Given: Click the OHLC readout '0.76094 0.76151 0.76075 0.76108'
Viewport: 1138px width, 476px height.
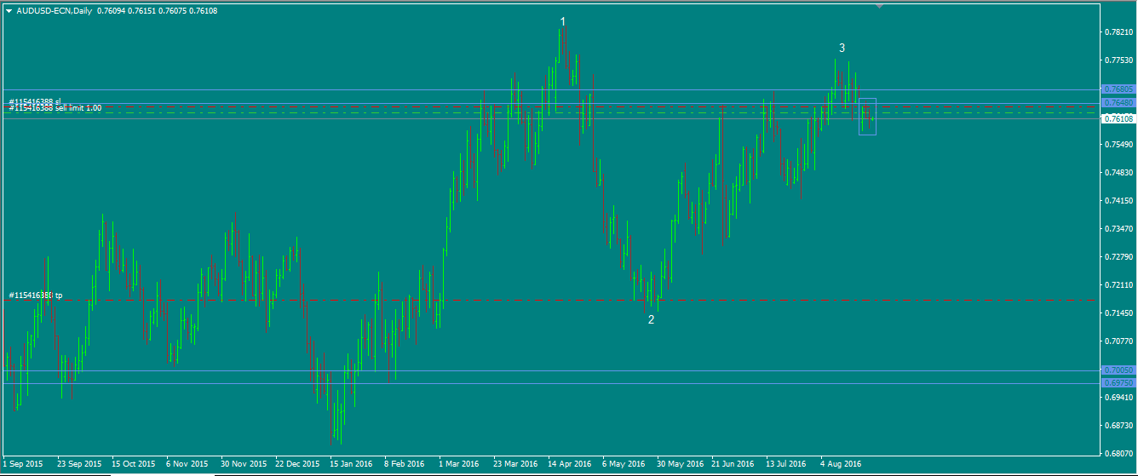Looking at the screenshot, I should (158, 11).
